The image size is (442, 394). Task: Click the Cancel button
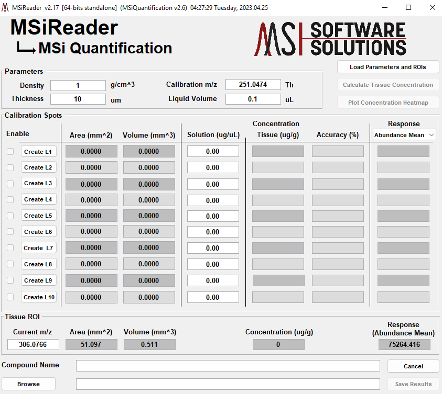pyautogui.click(x=413, y=366)
